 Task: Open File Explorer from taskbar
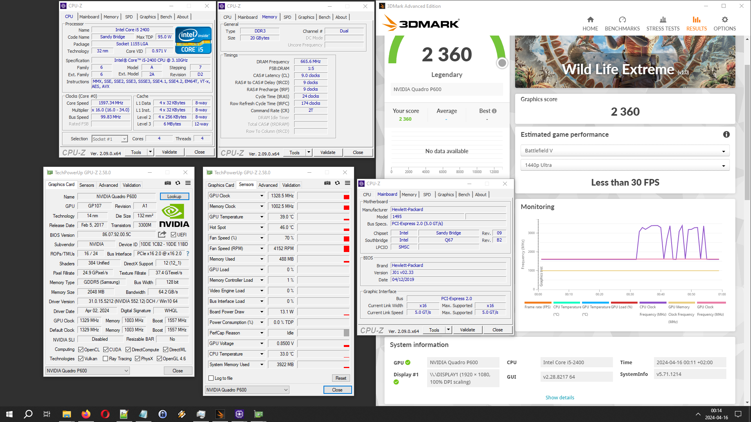66,414
